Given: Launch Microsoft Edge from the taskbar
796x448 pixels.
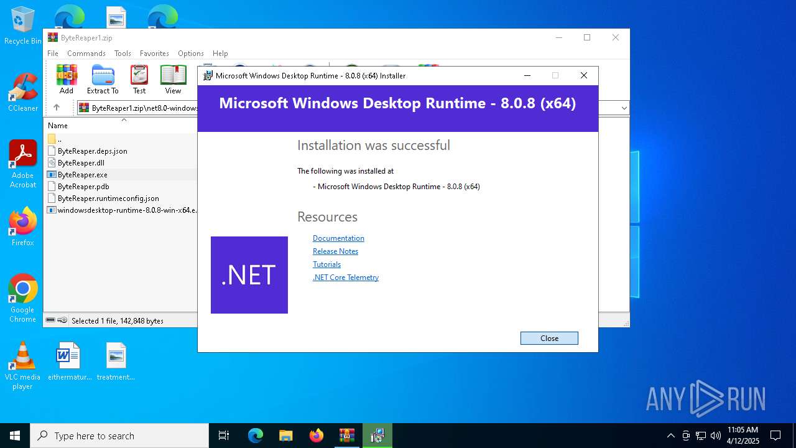Looking at the screenshot, I should point(256,436).
